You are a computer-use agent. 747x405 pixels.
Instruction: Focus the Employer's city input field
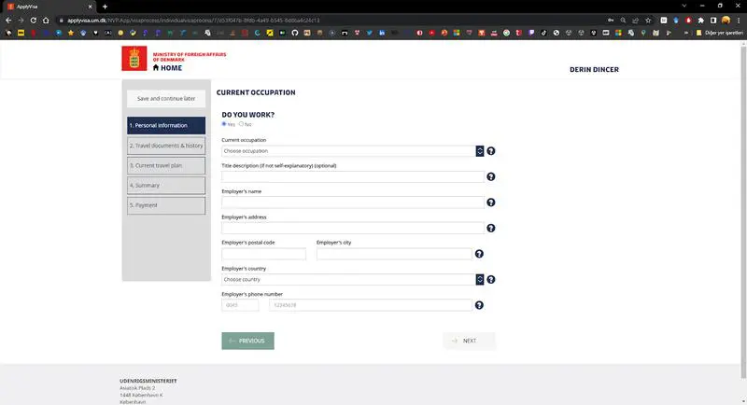[x=394, y=254]
